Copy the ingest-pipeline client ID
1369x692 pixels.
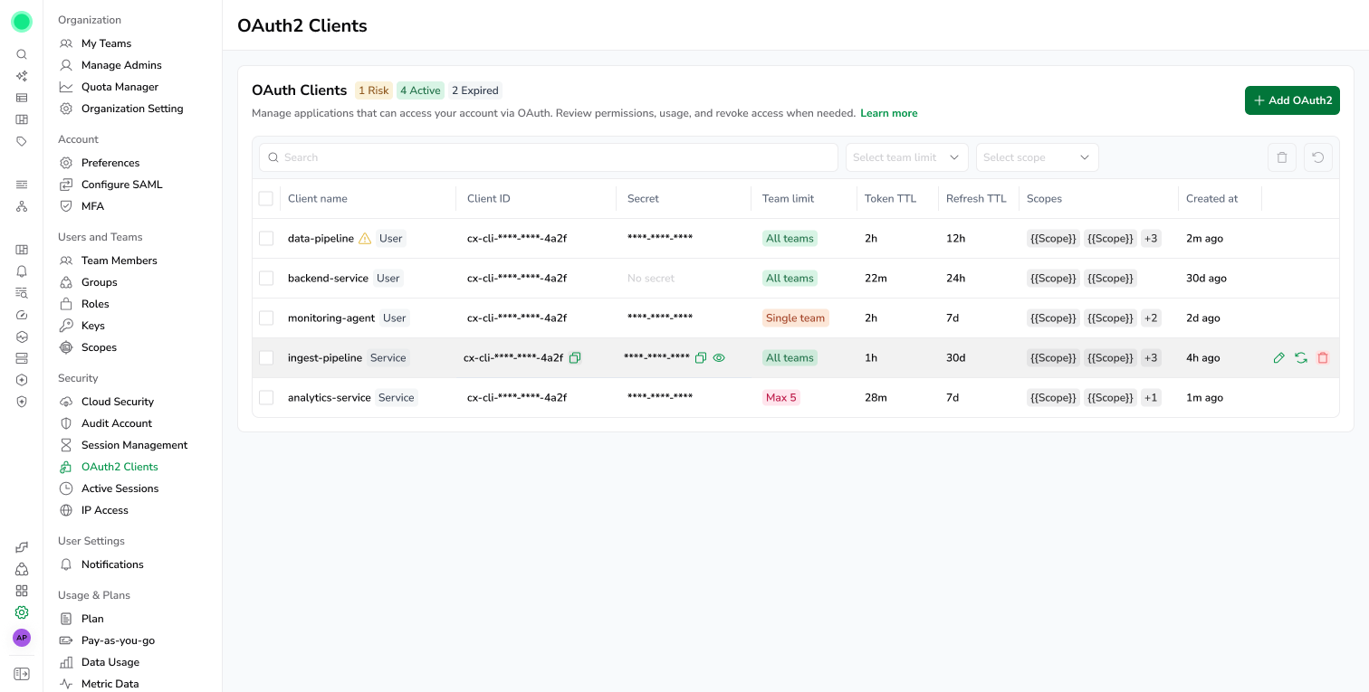click(575, 357)
